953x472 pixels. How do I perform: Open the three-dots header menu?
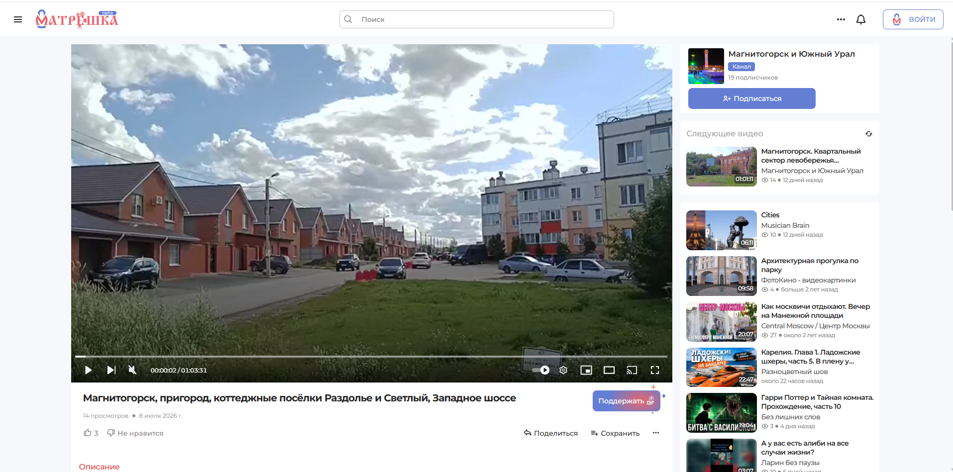841,19
